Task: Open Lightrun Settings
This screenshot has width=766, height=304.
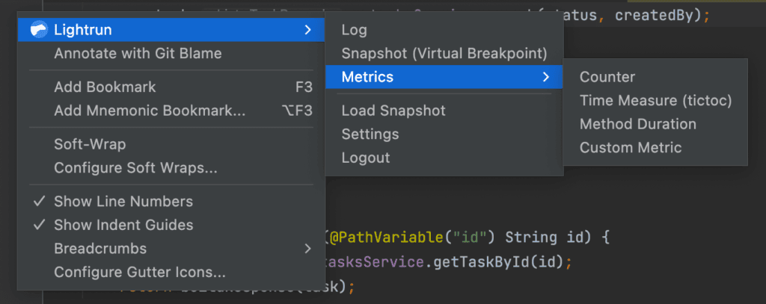Action: (370, 134)
